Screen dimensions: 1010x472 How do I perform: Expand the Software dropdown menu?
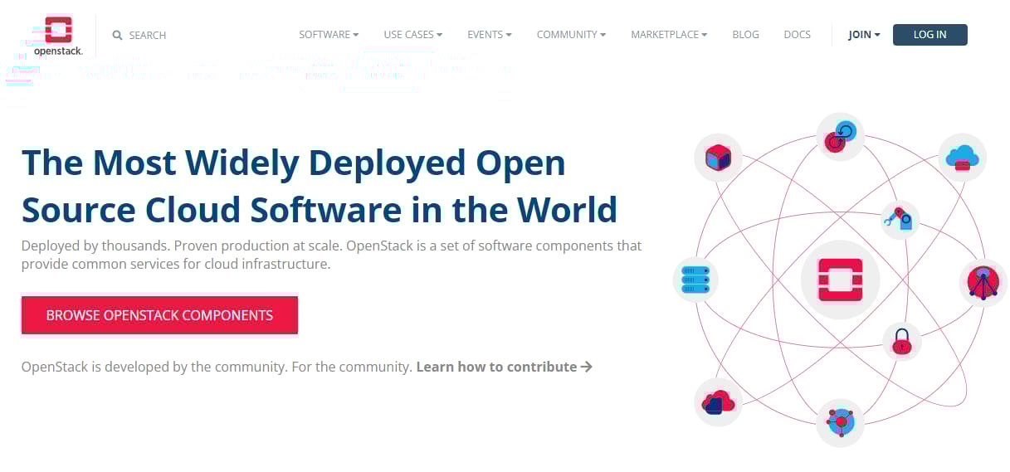click(329, 35)
